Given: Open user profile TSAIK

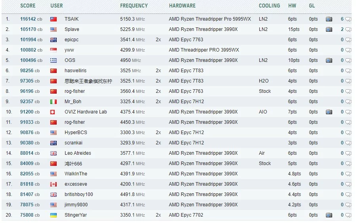Looking at the screenshot, I should coord(71,19).
